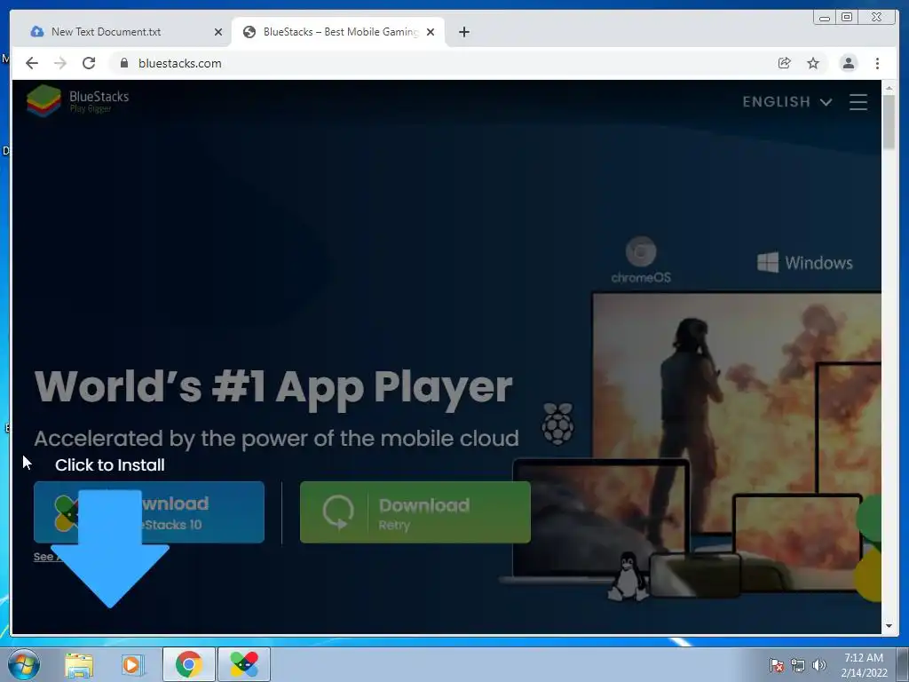This screenshot has height=682, width=909.
Task: Share this page using the share icon
Action: point(785,63)
